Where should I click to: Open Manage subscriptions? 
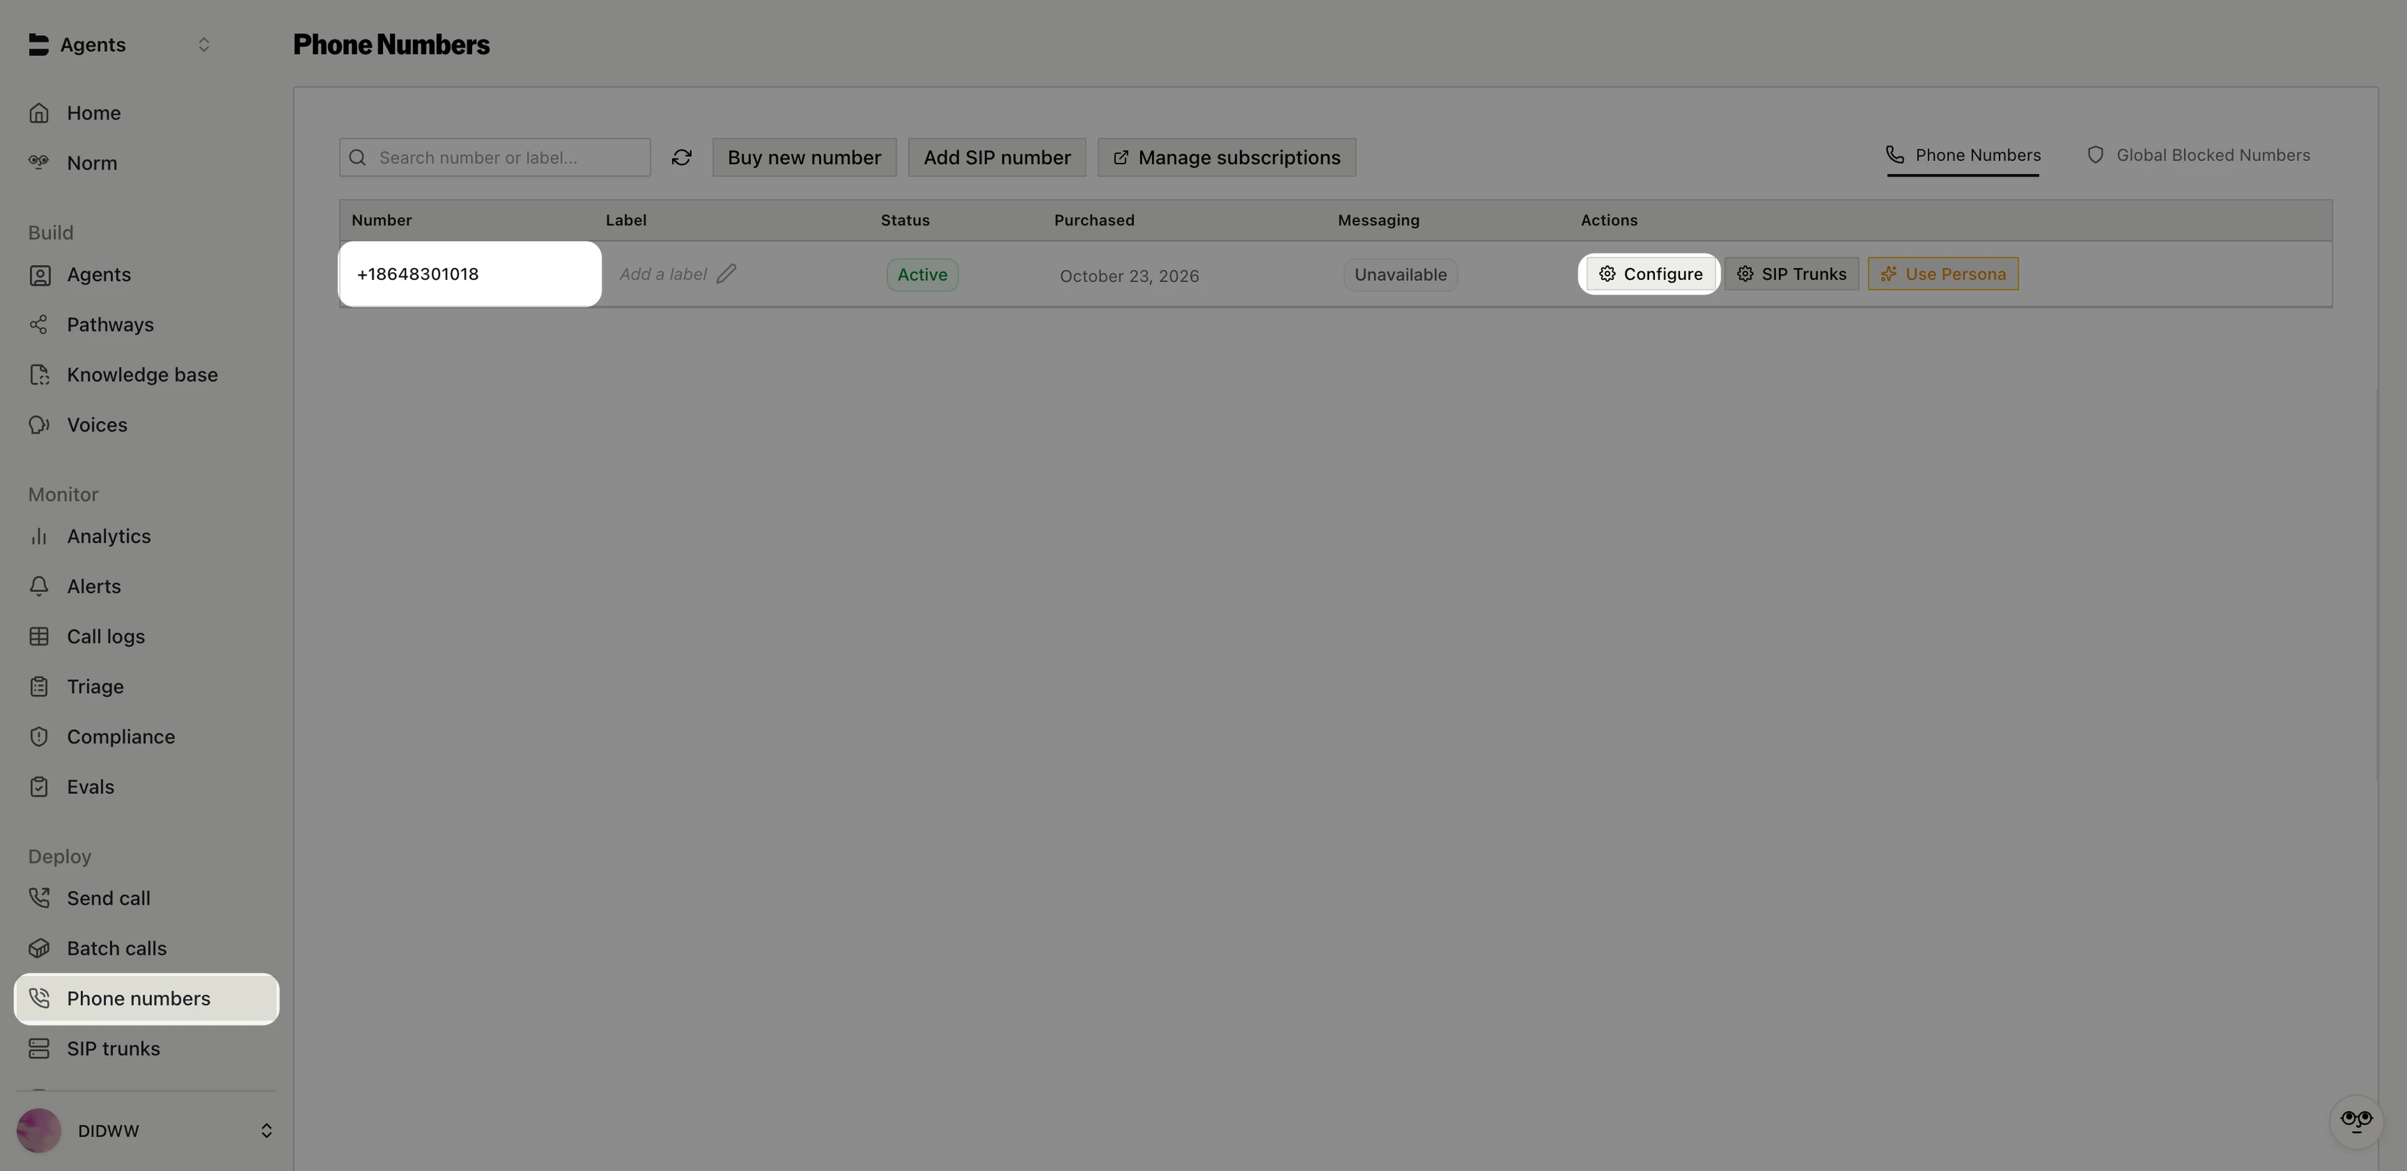click(1227, 158)
